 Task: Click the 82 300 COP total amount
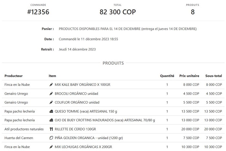pyautogui.click(x=118, y=12)
